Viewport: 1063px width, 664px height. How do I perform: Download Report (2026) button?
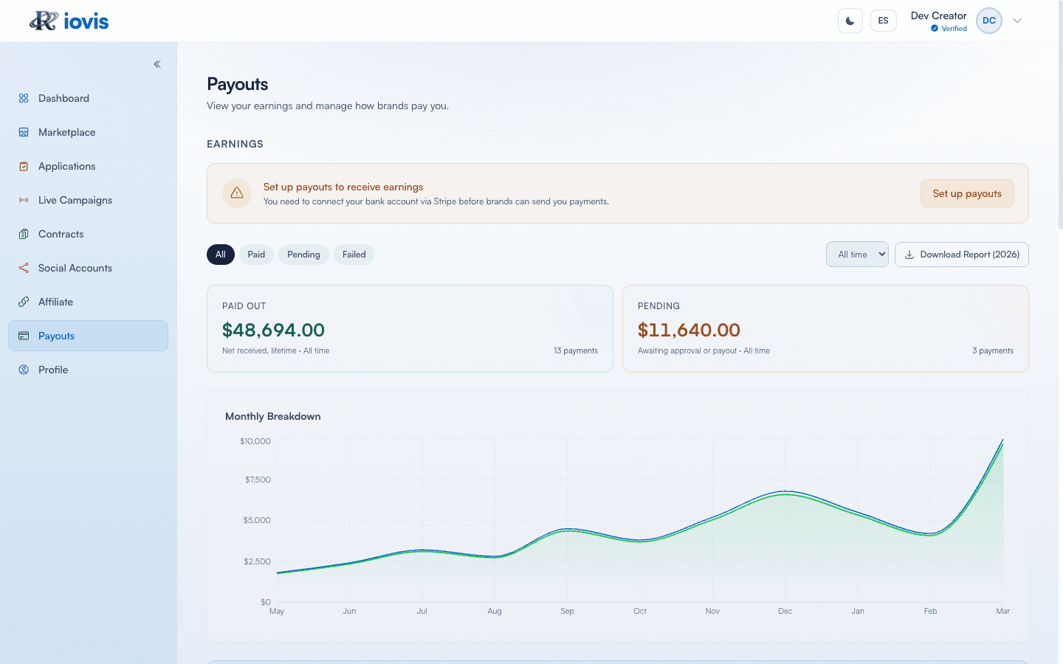pyautogui.click(x=962, y=255)
